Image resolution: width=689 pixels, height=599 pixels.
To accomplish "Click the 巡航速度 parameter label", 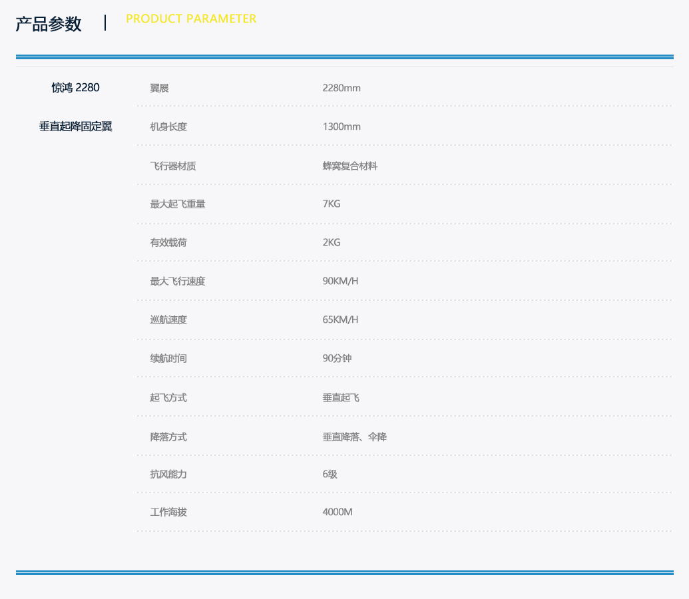I will (168, 319).
